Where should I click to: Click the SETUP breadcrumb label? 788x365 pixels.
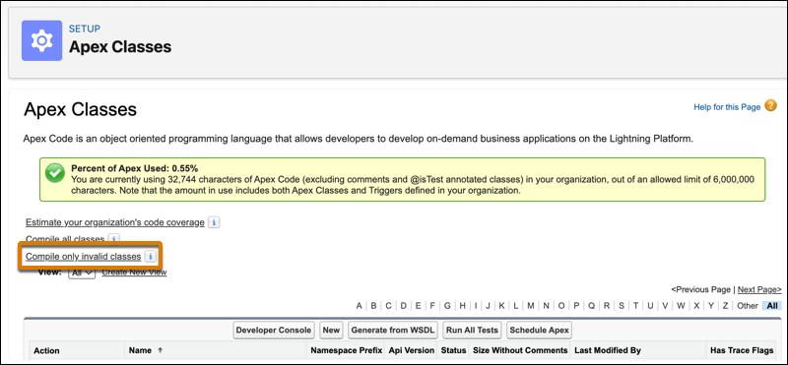tap(85, 29)
